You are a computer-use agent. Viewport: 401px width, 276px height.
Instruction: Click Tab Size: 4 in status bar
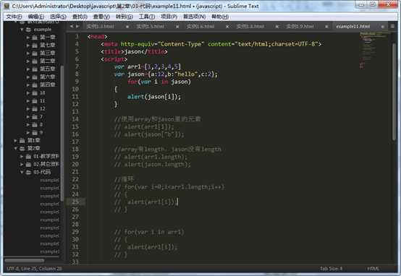pos(331,269)
